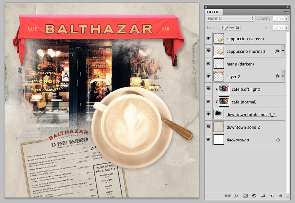The image size is (295, 203).
Task: Click the fx badge on Layer 2
Action: pos(277,76)
